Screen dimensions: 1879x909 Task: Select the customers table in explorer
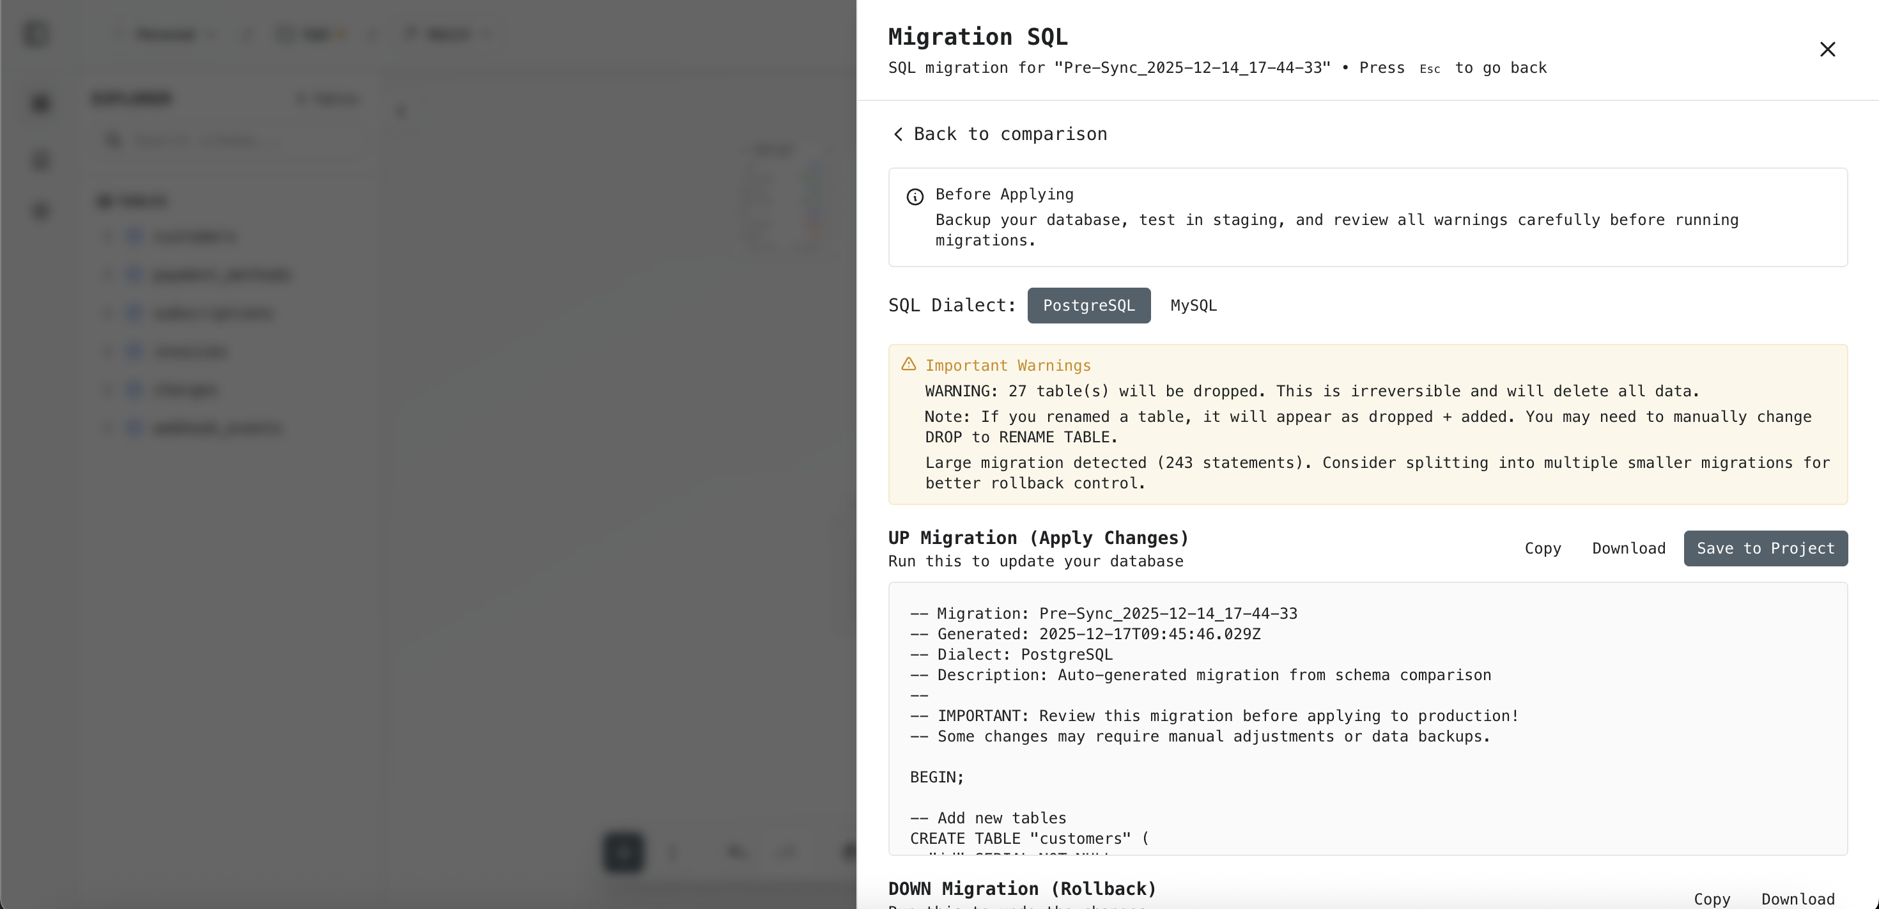tap(194, 237)
